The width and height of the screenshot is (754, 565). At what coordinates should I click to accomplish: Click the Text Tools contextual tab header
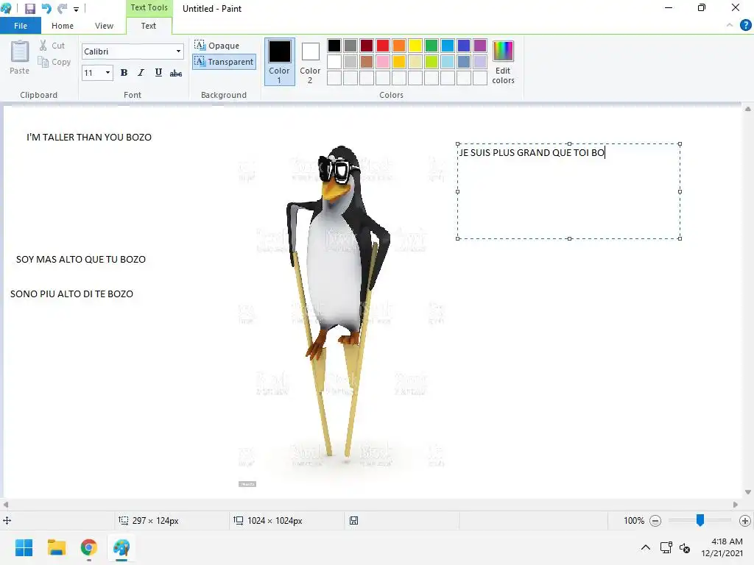[149, 7]
